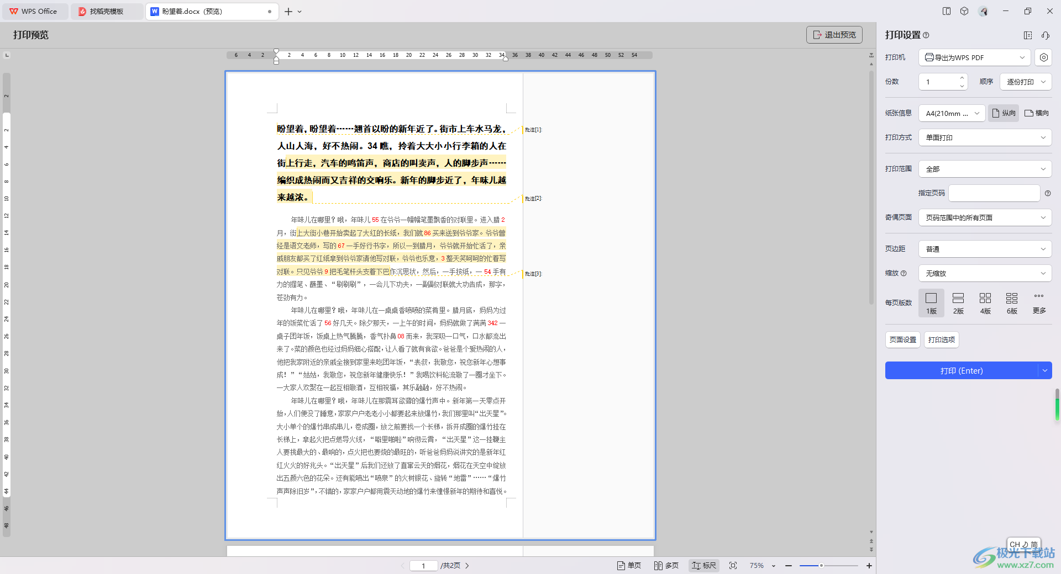Screen dimensions: 1061x574
Task: Decrease the copies count stepper
Action: (962, 86)
